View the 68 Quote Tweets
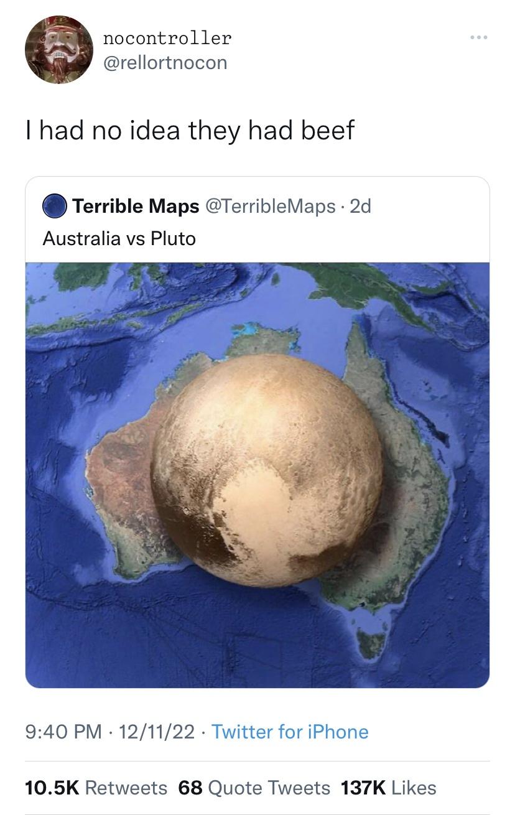This screenshot has width=515, height=815. coord(254,788)
